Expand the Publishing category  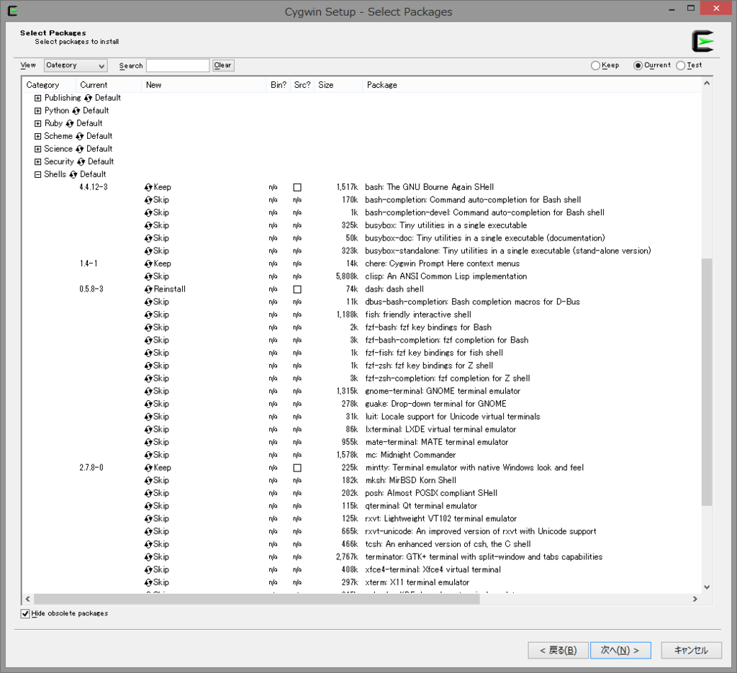click(37, 98)
